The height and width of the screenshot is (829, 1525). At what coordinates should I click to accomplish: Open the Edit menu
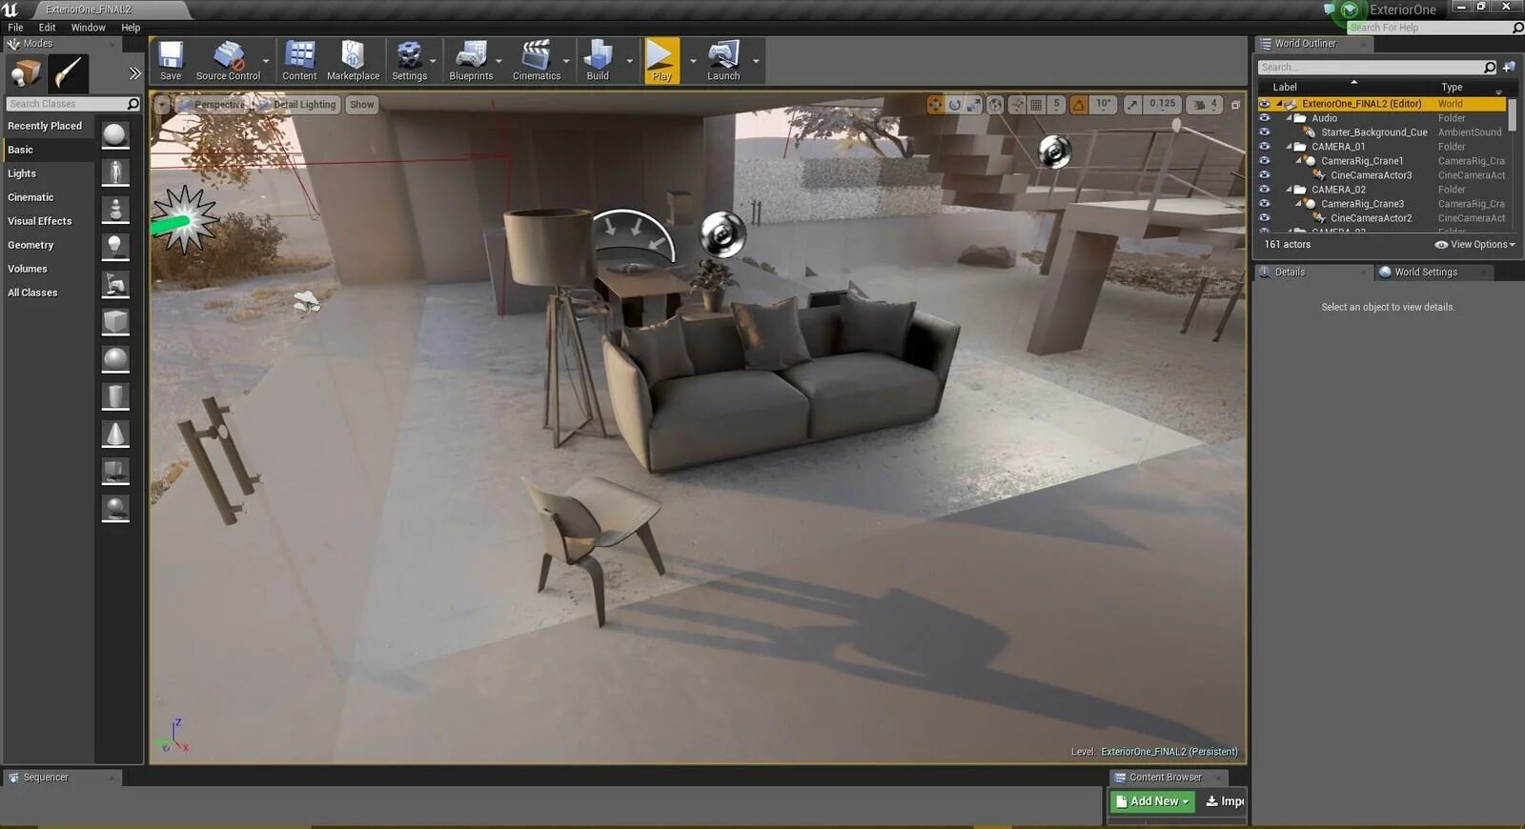point(47,28)
